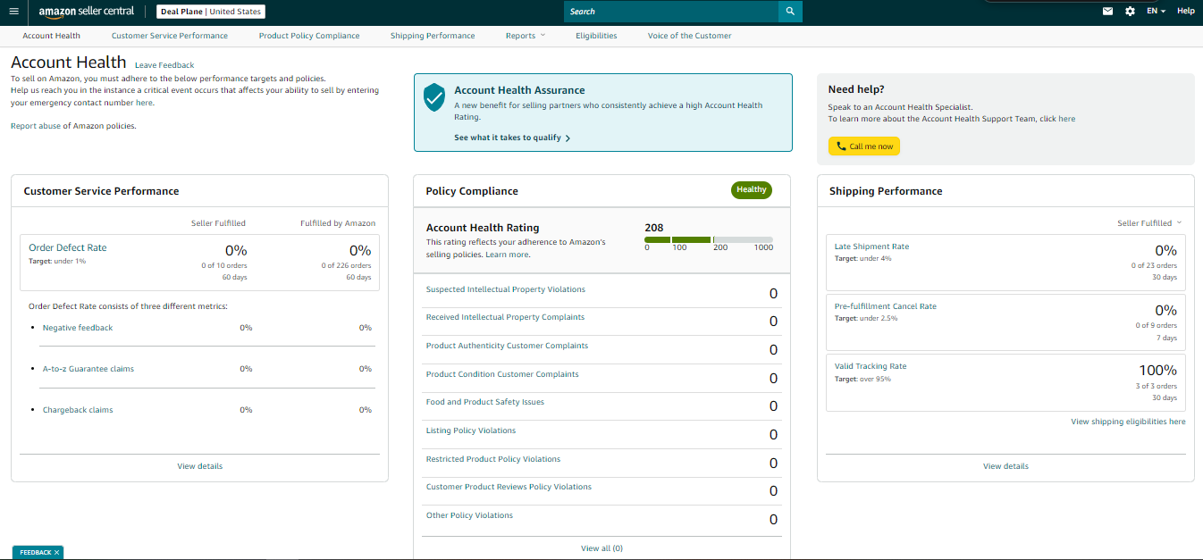Click the Report abuse link
1203x560 pixels.
point(36,126)
